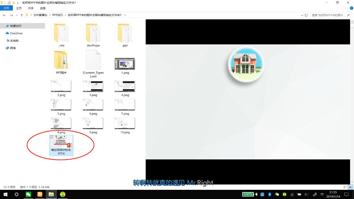354x199 pixels.
Task: Select the 3.png image file
Action: coord(93,88)
